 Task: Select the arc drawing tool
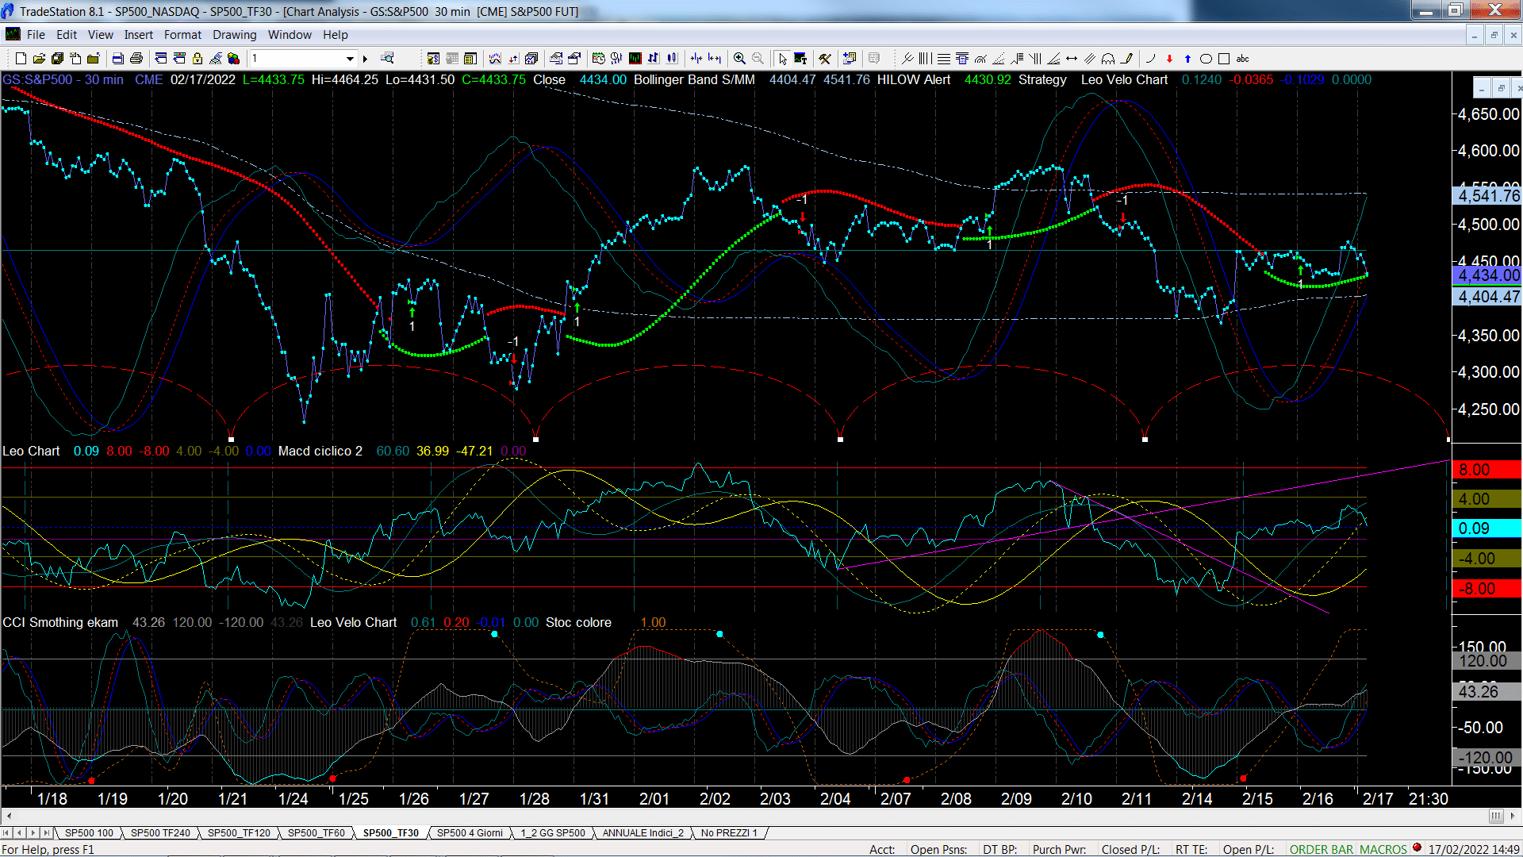click(1150, 58)
